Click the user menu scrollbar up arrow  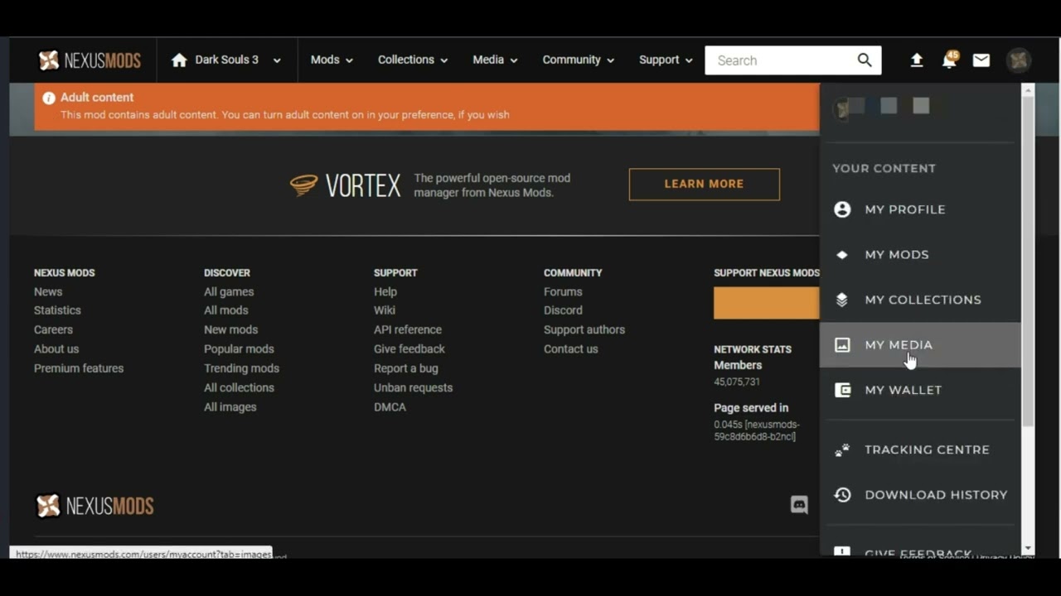tap(1028, 89)
